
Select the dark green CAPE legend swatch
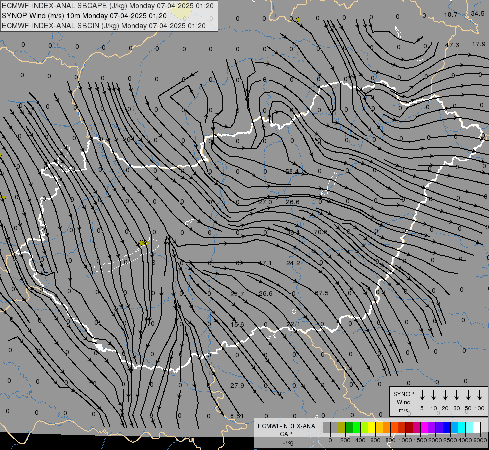[x=349, y=427]
